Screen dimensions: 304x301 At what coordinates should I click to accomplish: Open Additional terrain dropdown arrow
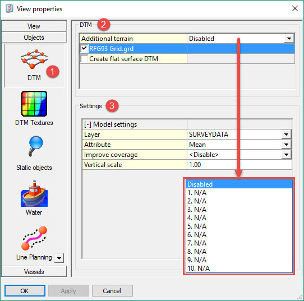[x=289, y=38]
